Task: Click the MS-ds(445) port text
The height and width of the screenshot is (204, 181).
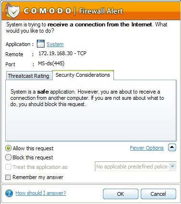Action: 51,63
